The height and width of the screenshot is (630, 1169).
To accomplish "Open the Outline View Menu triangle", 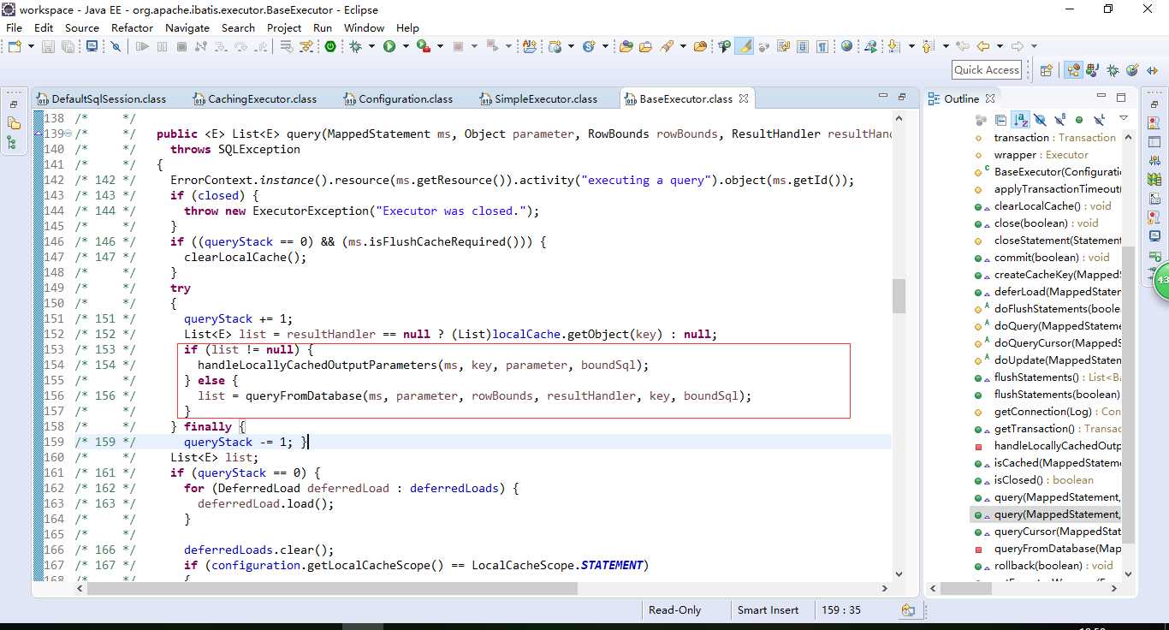I will (x=1124, y=118).
